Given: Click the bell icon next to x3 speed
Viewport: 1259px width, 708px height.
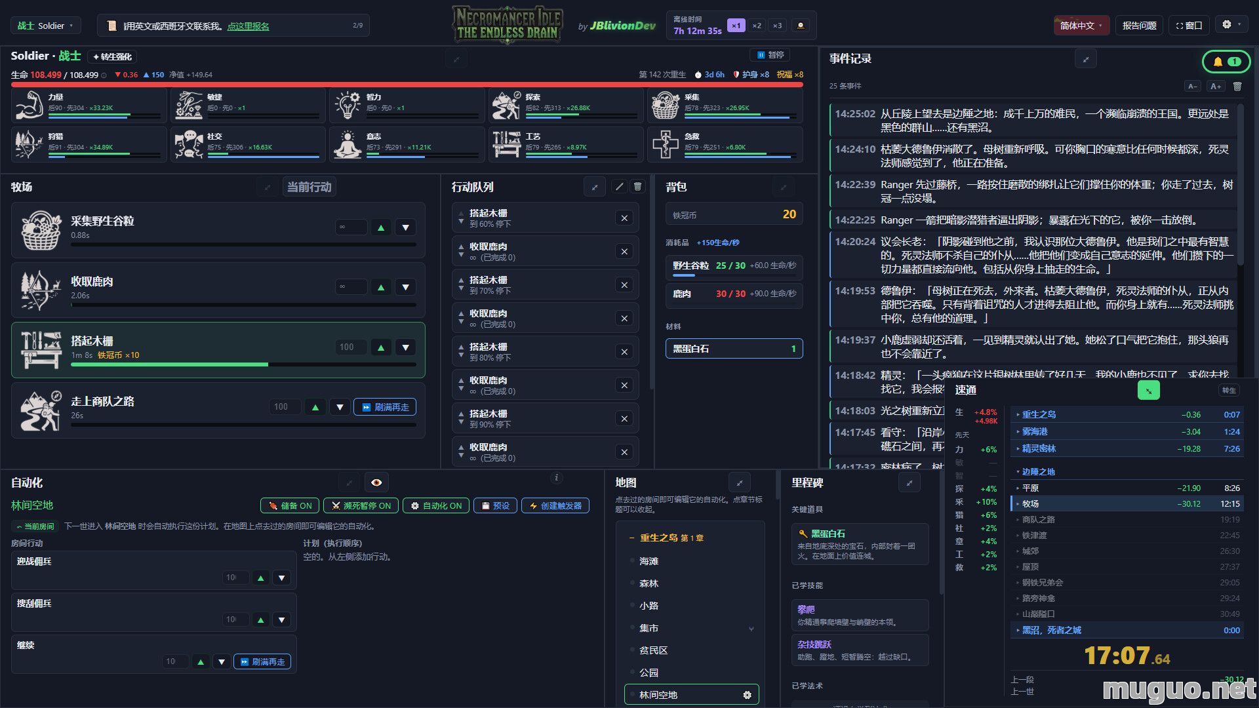Looking at the screenshot, I should (800, 26).
